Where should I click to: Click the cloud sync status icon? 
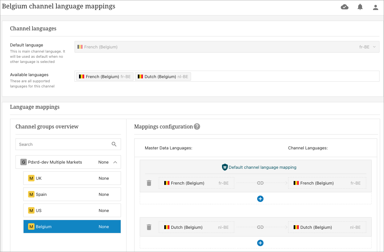(x=345, y=7)
